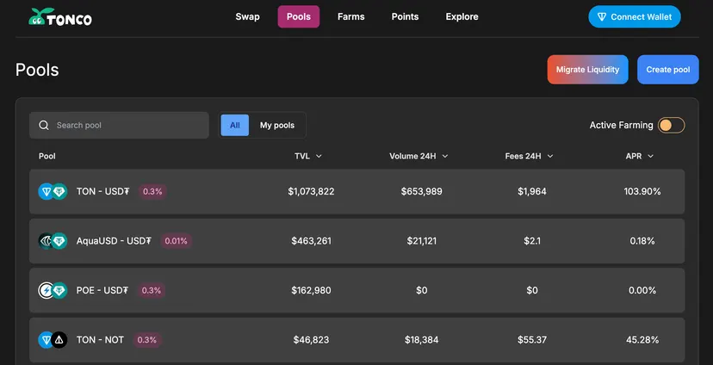Click the $162,980 TVL value
713x365 pixels.
pos(311,290)
